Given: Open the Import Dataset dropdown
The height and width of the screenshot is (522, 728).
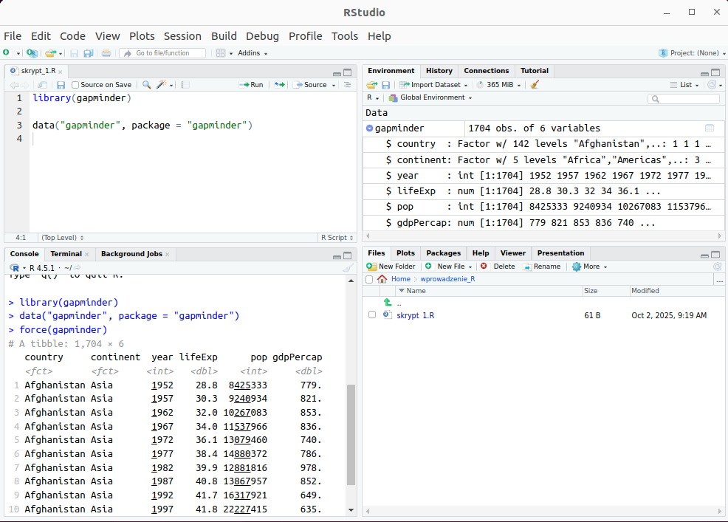Looking at the screenshot, I should 433,84.
